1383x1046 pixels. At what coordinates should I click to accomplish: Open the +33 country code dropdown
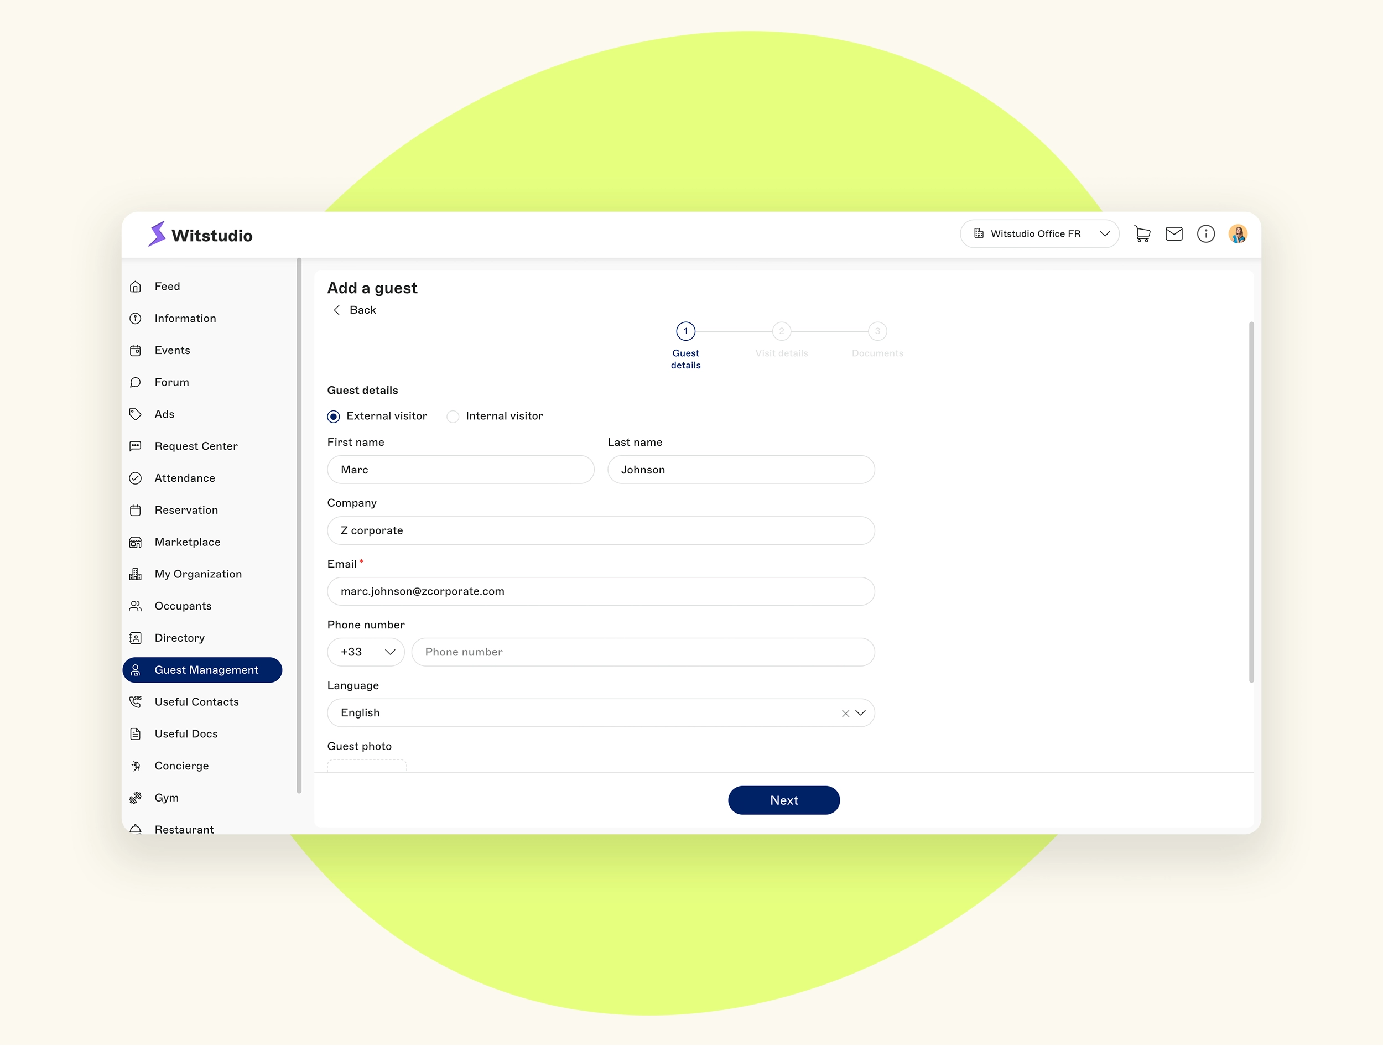coord(366,652)
